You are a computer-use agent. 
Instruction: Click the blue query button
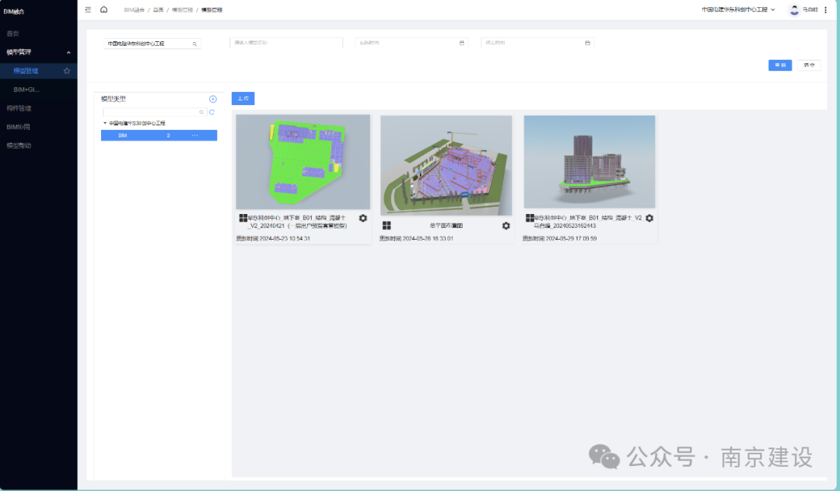point(780,65)
